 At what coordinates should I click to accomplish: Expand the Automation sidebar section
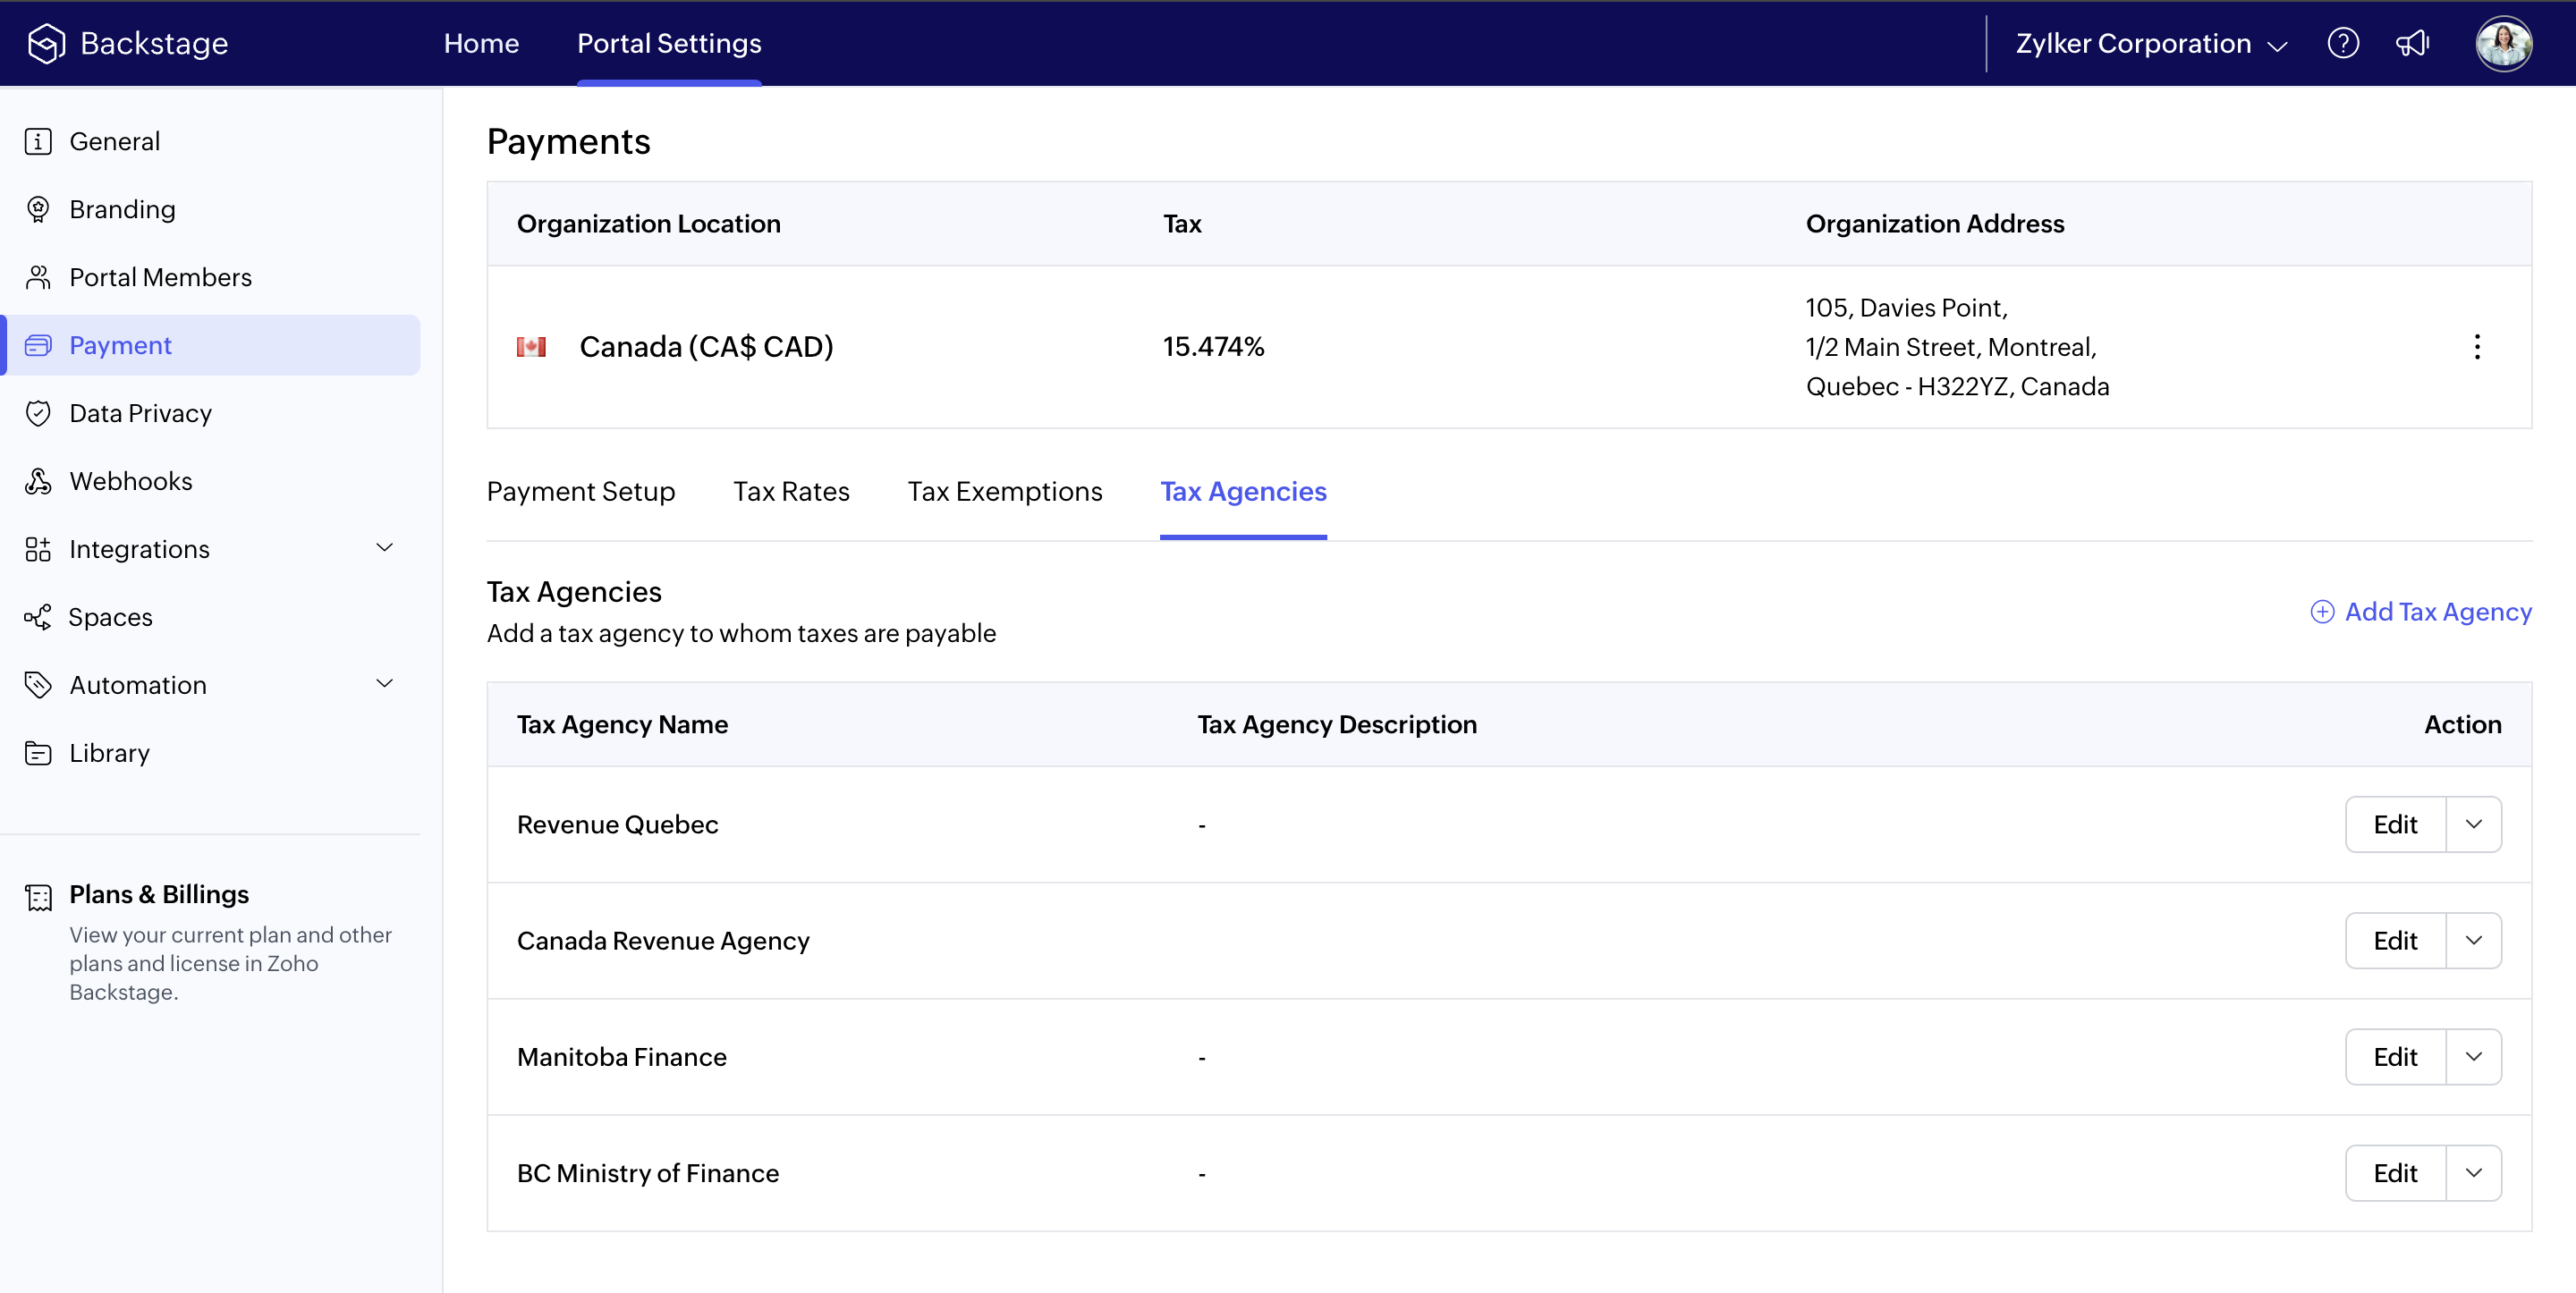[384, 684]
